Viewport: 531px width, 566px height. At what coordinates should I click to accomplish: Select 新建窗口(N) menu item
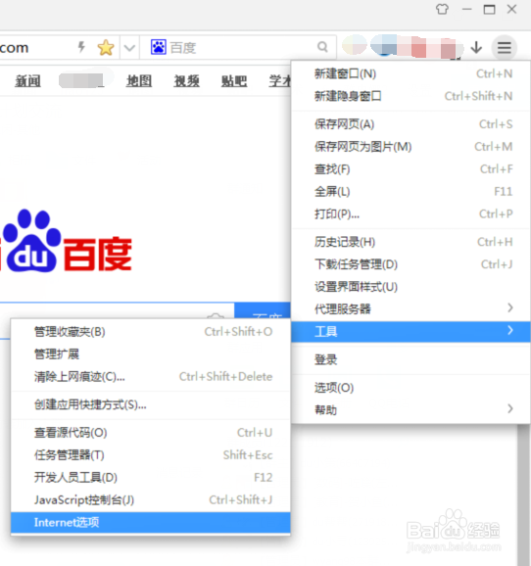pos(410,74)
